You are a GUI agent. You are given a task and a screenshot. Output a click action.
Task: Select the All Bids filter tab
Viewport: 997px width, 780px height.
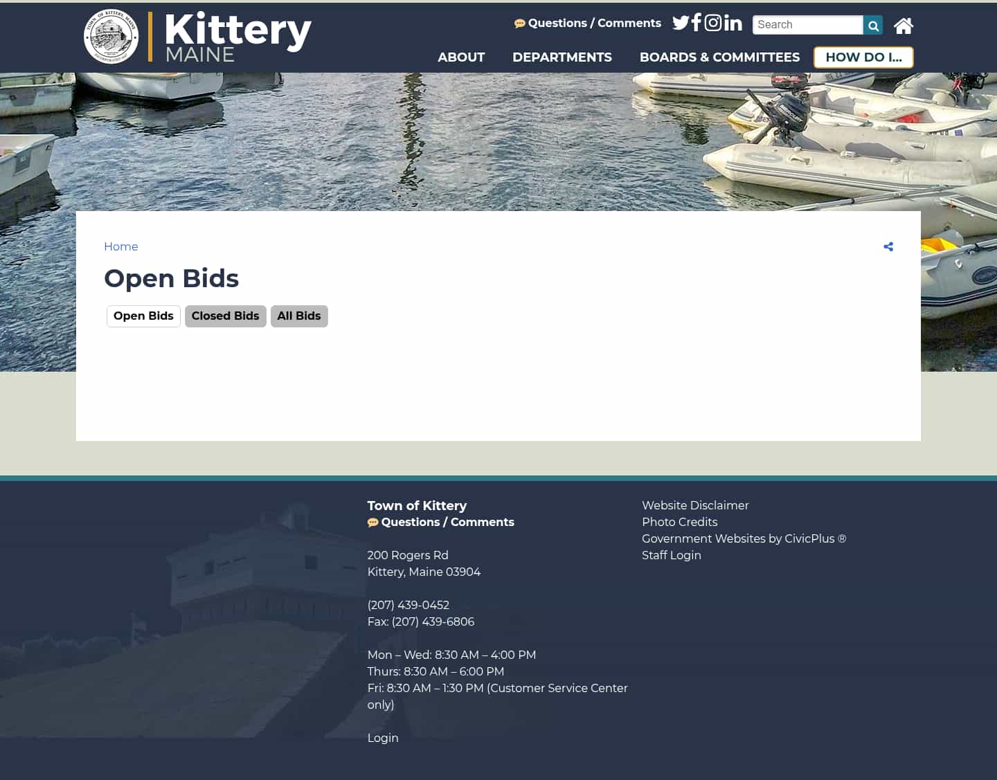[299, 316]
